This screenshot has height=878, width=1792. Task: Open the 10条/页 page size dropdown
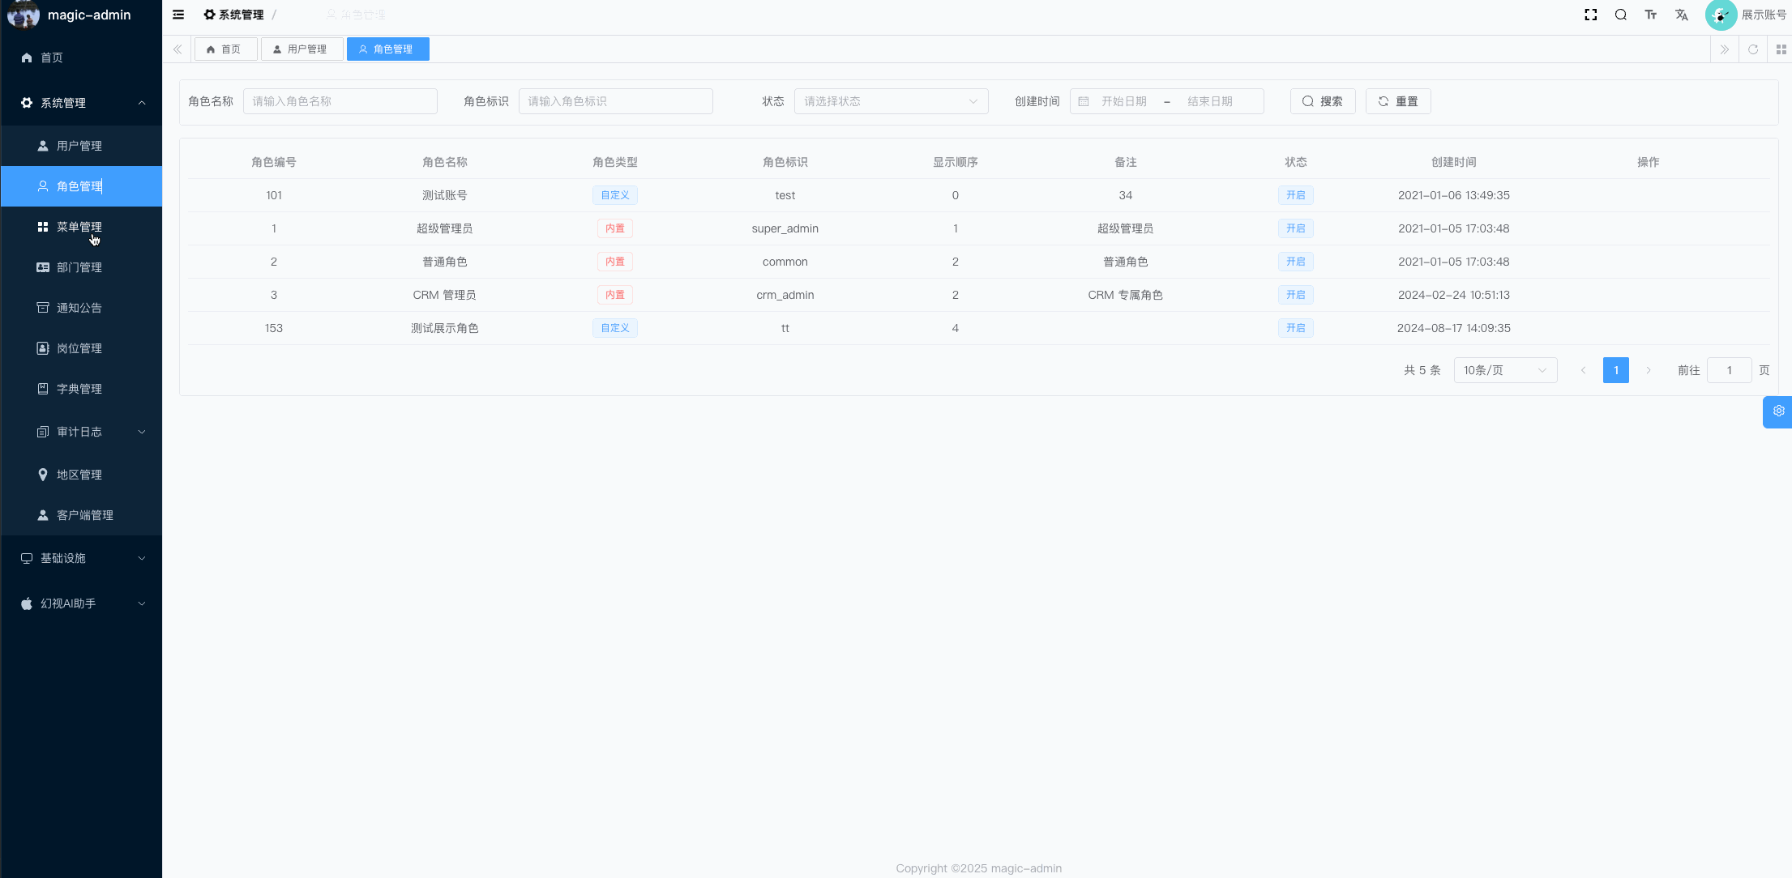click(x=1504, y=370)
